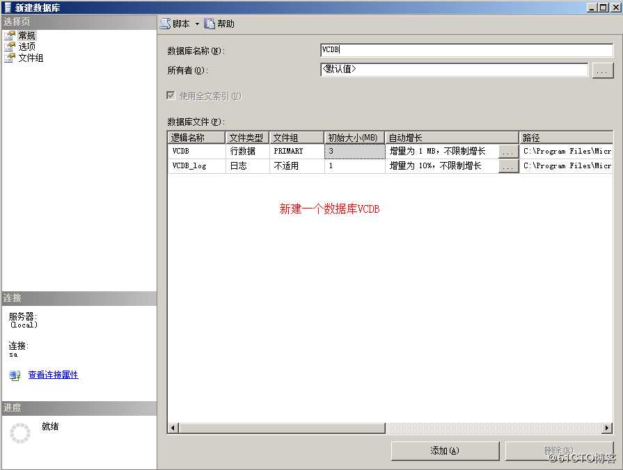This screenshot has height=470, width=623.
Task: Click the 日志 file type cell
Action: click(248, 166)
